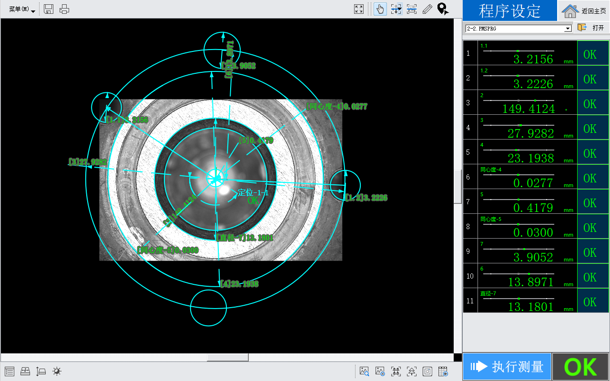This screenshot has height=381, width=610.
Task: Click the 程序设定 tab header
Action: coord(509,11)
